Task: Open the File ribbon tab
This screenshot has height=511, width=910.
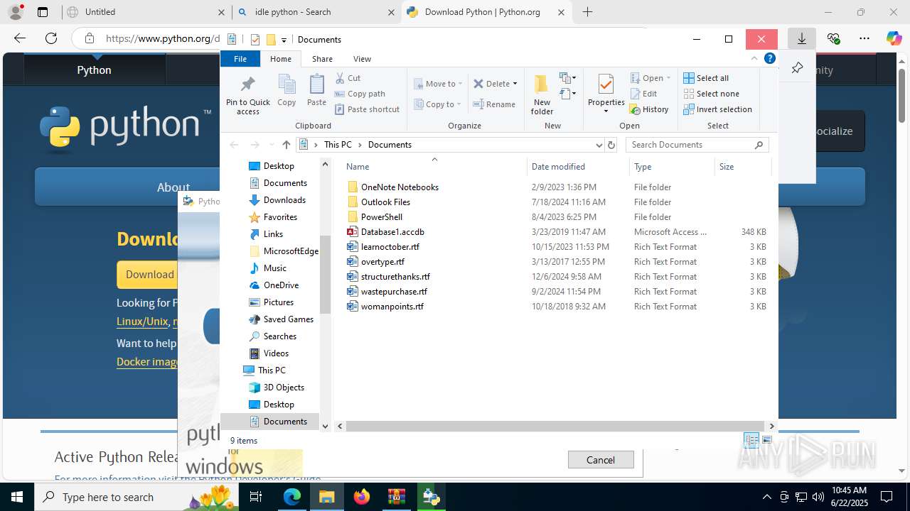Action: pyautogui.click(x=240, y=59)
